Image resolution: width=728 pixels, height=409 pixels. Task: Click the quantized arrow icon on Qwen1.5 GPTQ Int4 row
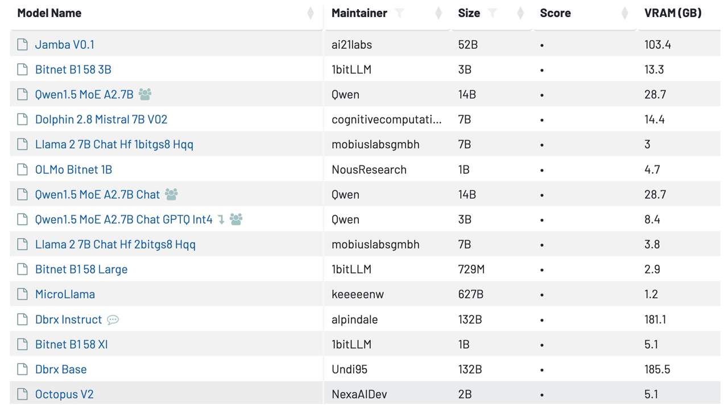[221, 219]
